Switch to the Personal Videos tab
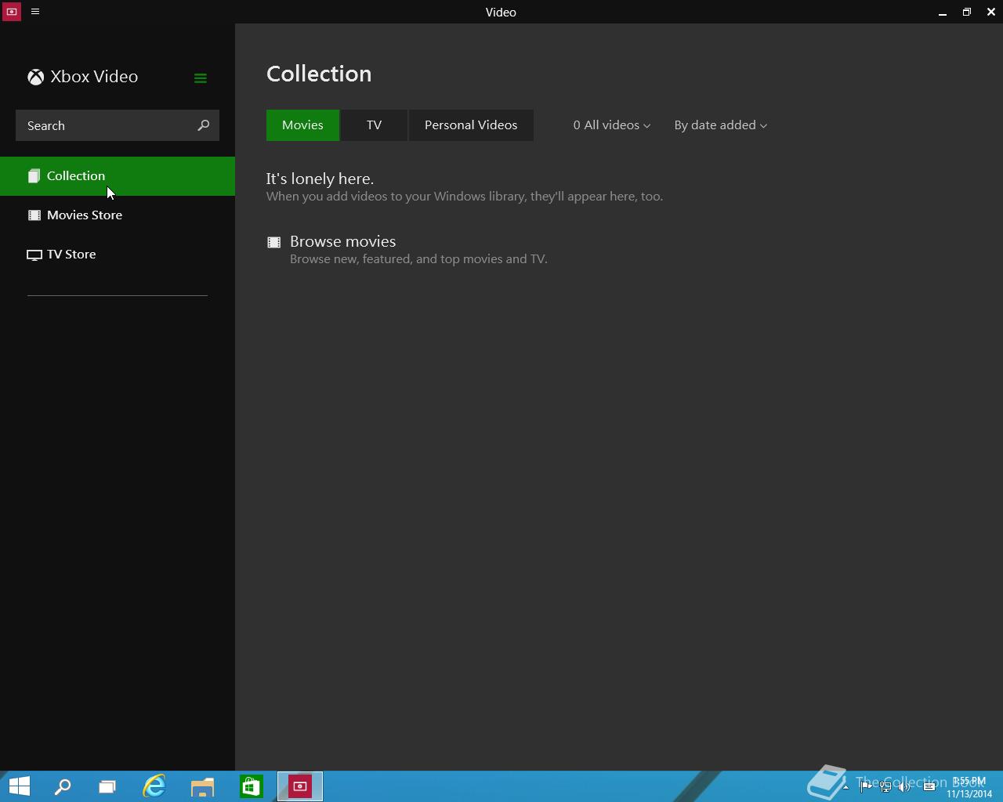 471,125
